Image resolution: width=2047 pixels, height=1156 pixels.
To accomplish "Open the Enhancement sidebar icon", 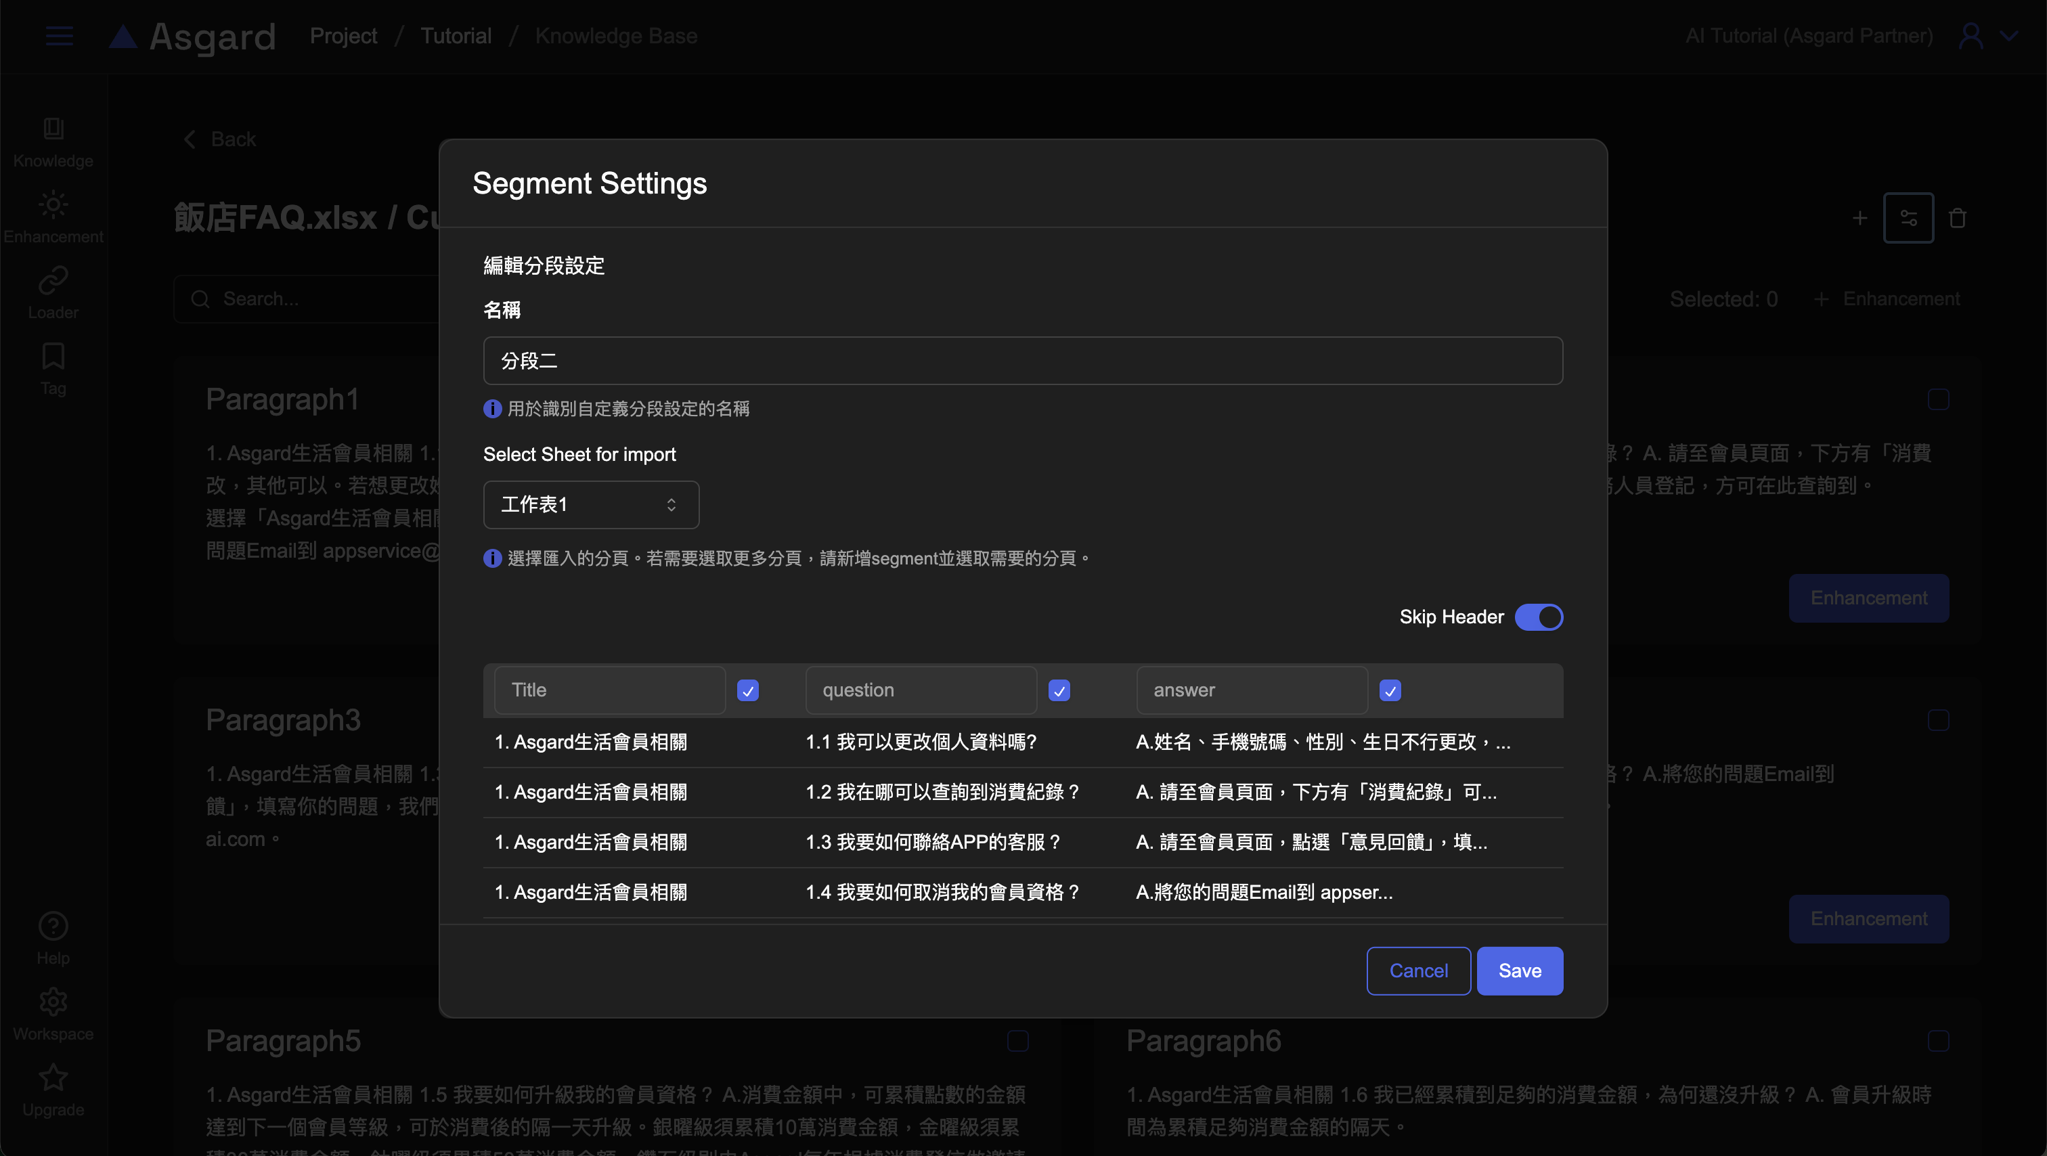I will 53,205.
